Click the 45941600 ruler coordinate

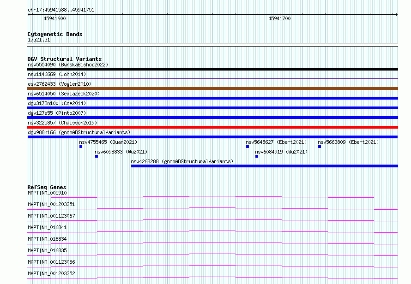tap(54, 18)
